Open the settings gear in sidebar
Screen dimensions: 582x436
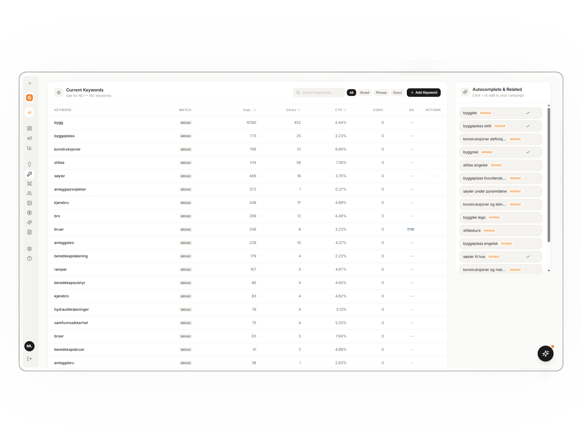(29, 249)
